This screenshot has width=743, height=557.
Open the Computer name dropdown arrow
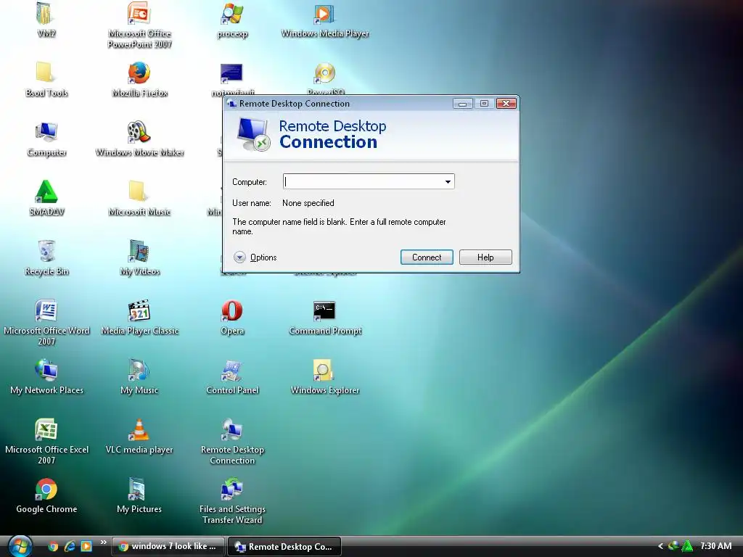[x=448, y=181]
